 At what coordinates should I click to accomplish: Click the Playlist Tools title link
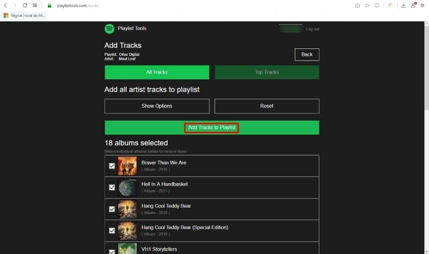tap(132, 28)
